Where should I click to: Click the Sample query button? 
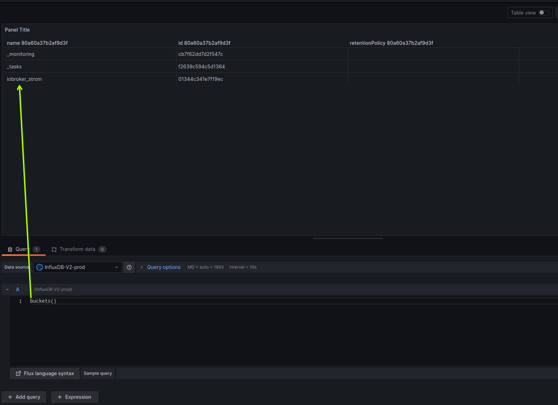pyautogui.click(x=98, y=373)
